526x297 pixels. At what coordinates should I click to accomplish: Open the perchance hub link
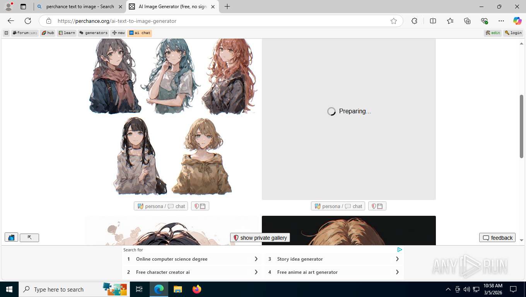48,33
